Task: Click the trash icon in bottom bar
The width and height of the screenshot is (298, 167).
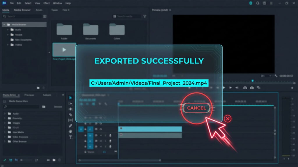Action: click(59, 160)
